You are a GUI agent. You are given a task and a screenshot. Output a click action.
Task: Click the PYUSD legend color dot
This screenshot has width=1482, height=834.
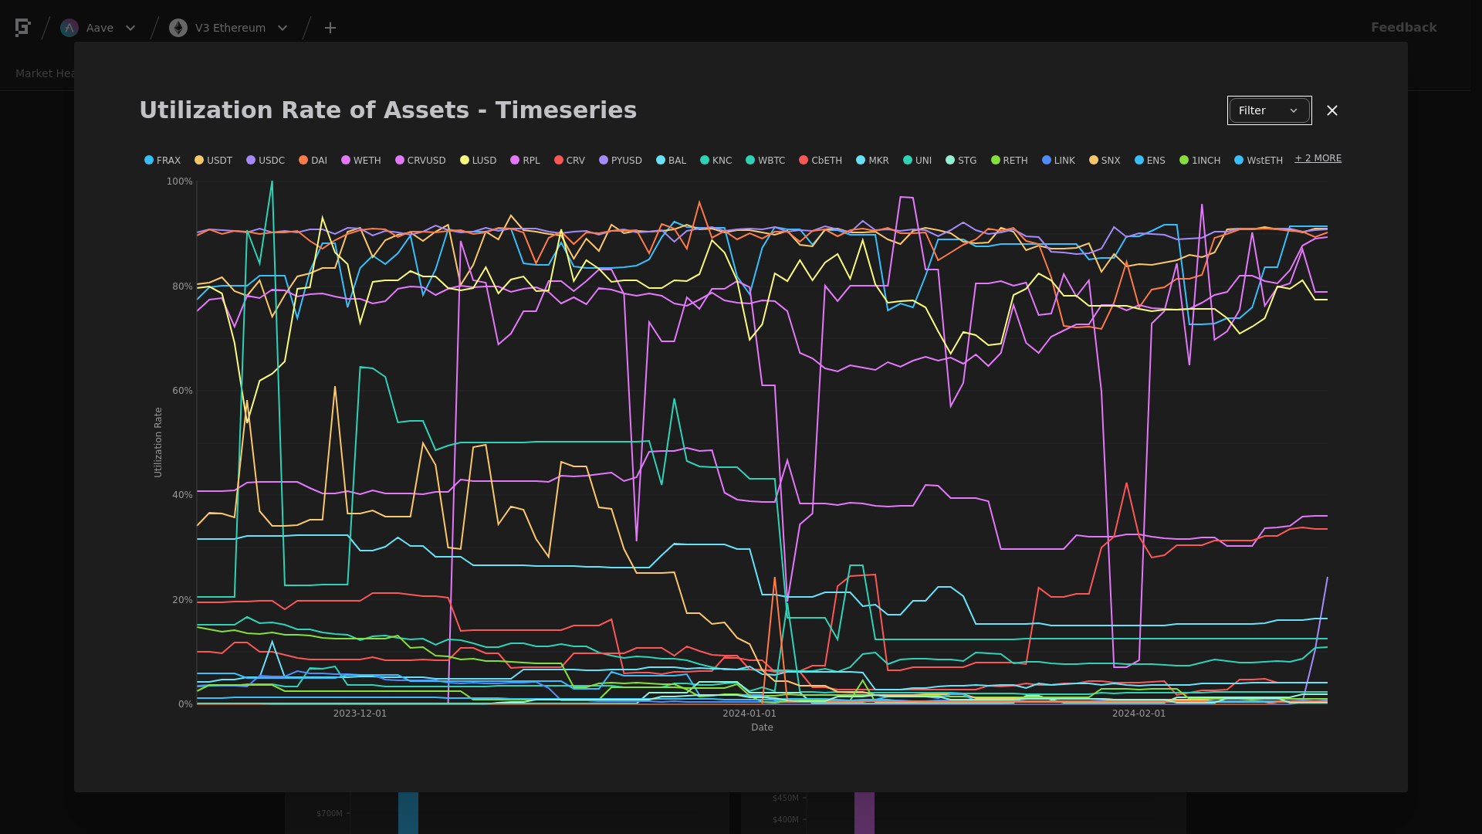pyautogui.click(x=604, y=161)
